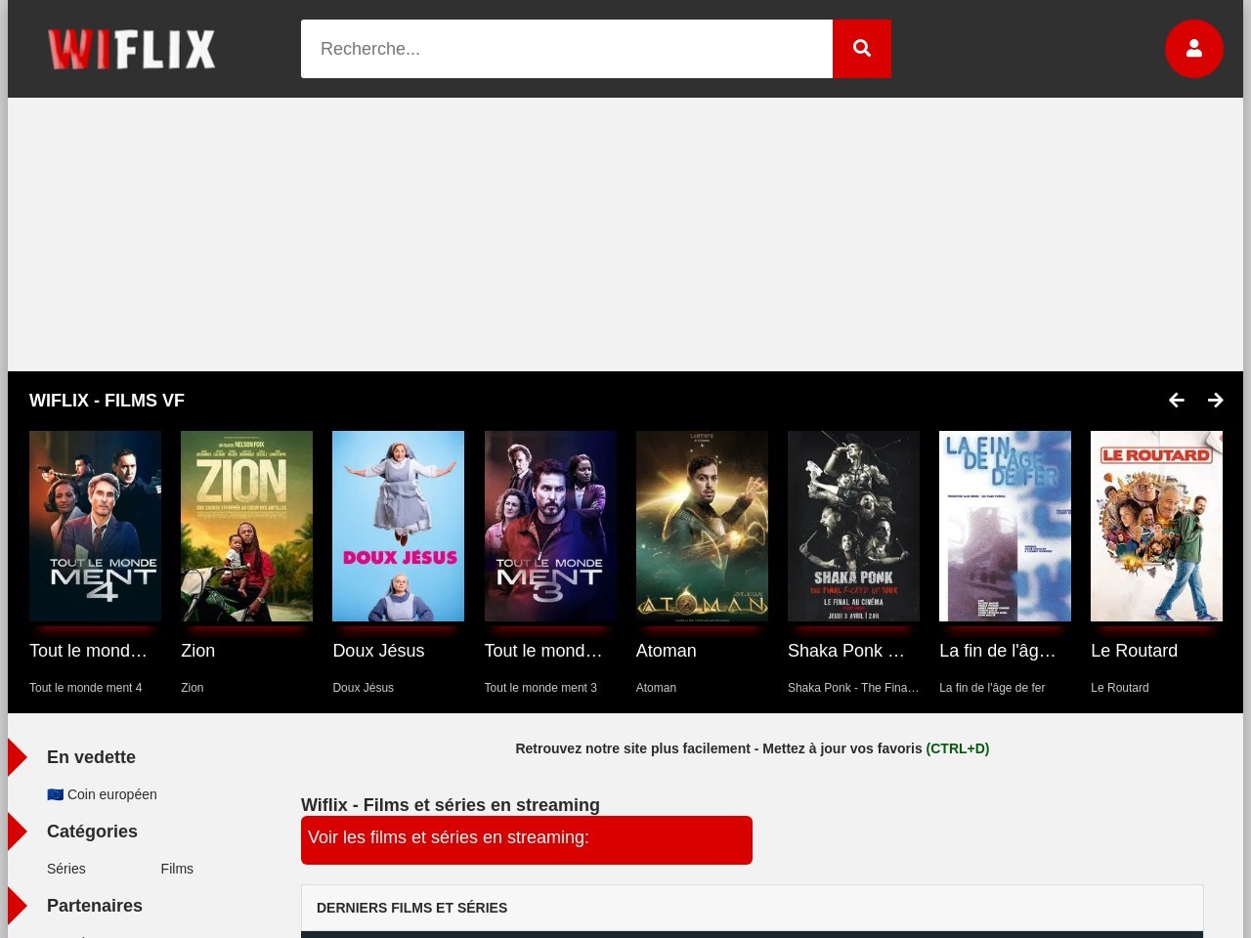
Task: Open the Le Routard poster
Action: 1156,526
